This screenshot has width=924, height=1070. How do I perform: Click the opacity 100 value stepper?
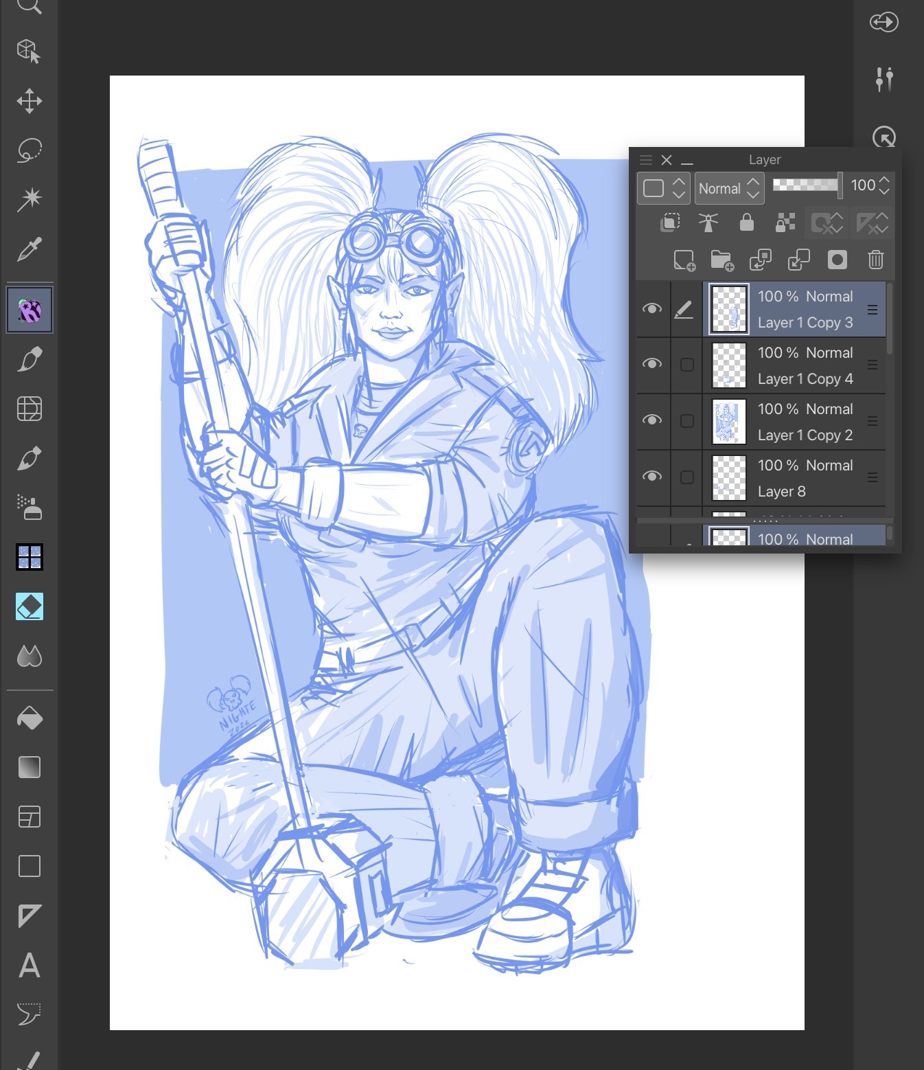[x=884, y=185]
